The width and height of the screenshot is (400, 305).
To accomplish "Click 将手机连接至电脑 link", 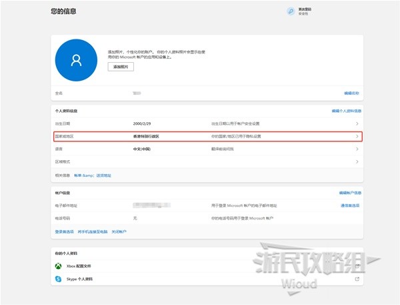I will point(91,232).
